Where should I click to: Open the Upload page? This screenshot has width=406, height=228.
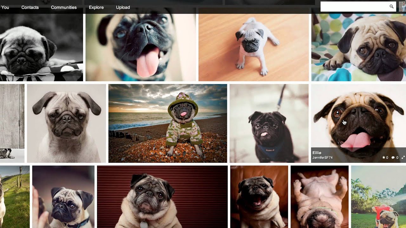pyautogui.click(x=123, y=7)
